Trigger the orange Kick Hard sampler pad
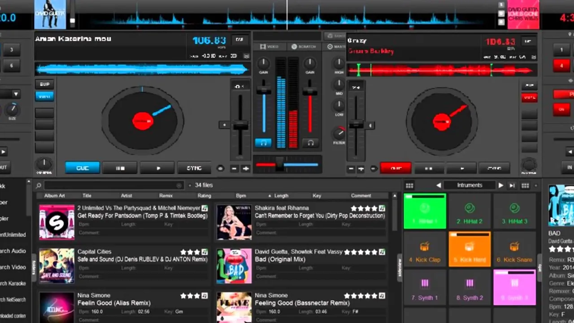The height and width of the screenshot is (323, 574). click(x=470, y=249)
